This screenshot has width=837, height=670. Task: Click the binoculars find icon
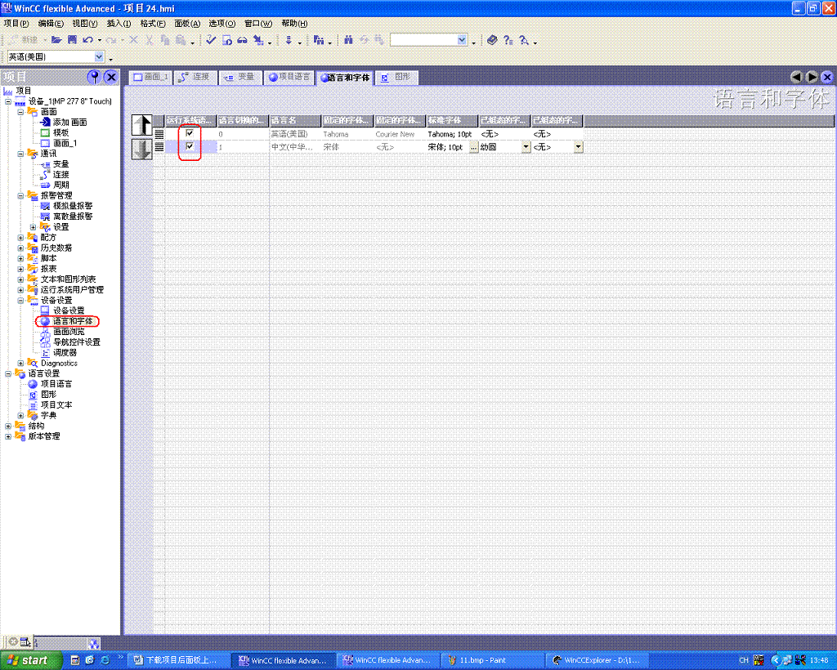click(348, 40)
